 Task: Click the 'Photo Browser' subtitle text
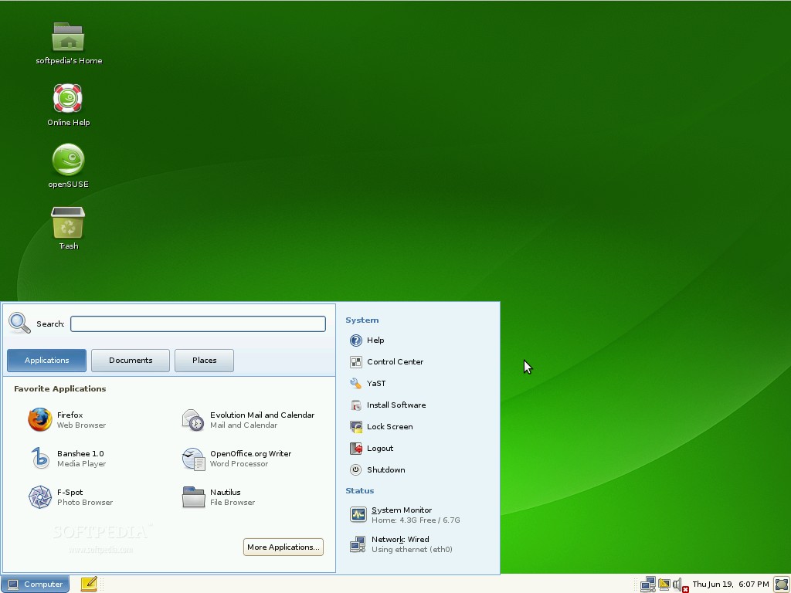pyautogui.click(x=85, y=502)
